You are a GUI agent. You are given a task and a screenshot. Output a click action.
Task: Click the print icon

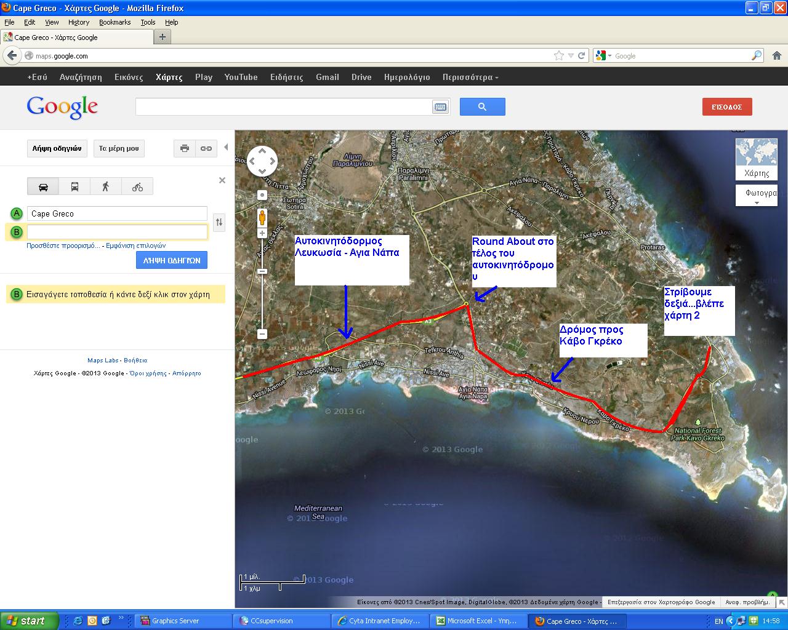click(185, 148)
